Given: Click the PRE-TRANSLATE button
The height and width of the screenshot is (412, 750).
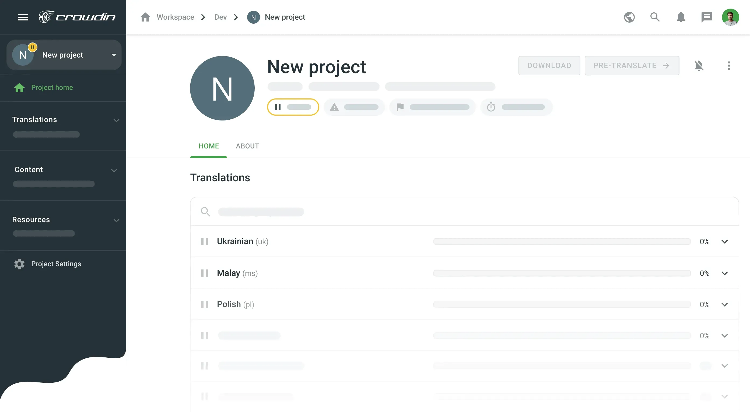Looking at the screenshot, I should coord(632,66).
